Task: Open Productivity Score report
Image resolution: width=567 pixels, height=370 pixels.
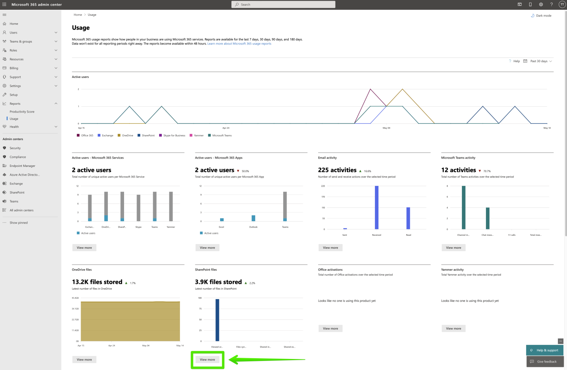Action: click(22, 112)
